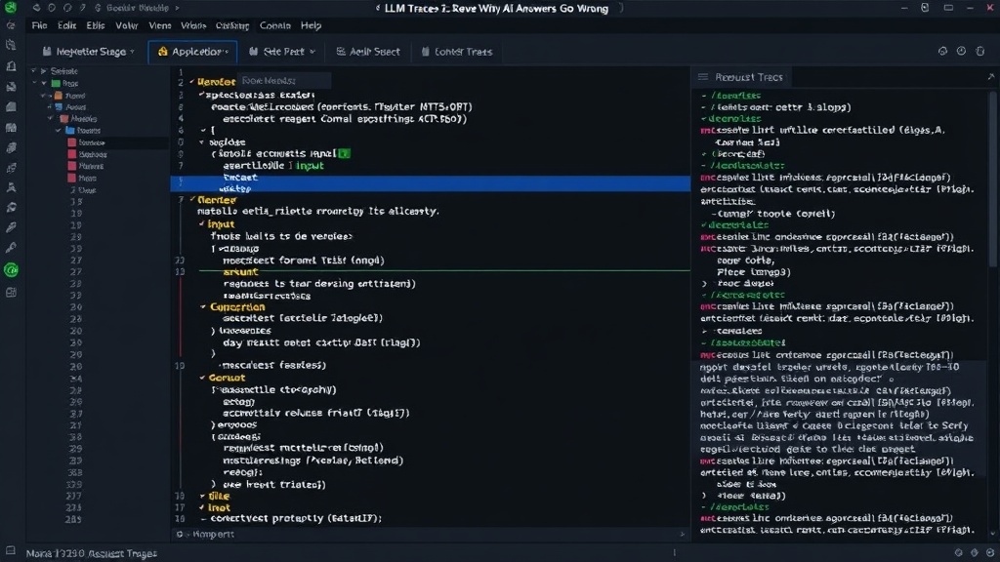Select the wrench icon in left sidebar
1000x562 pixels.
(11, 248)
